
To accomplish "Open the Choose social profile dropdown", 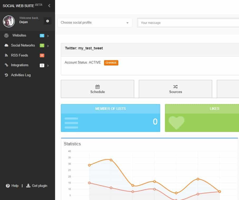I will click(95, 23).
